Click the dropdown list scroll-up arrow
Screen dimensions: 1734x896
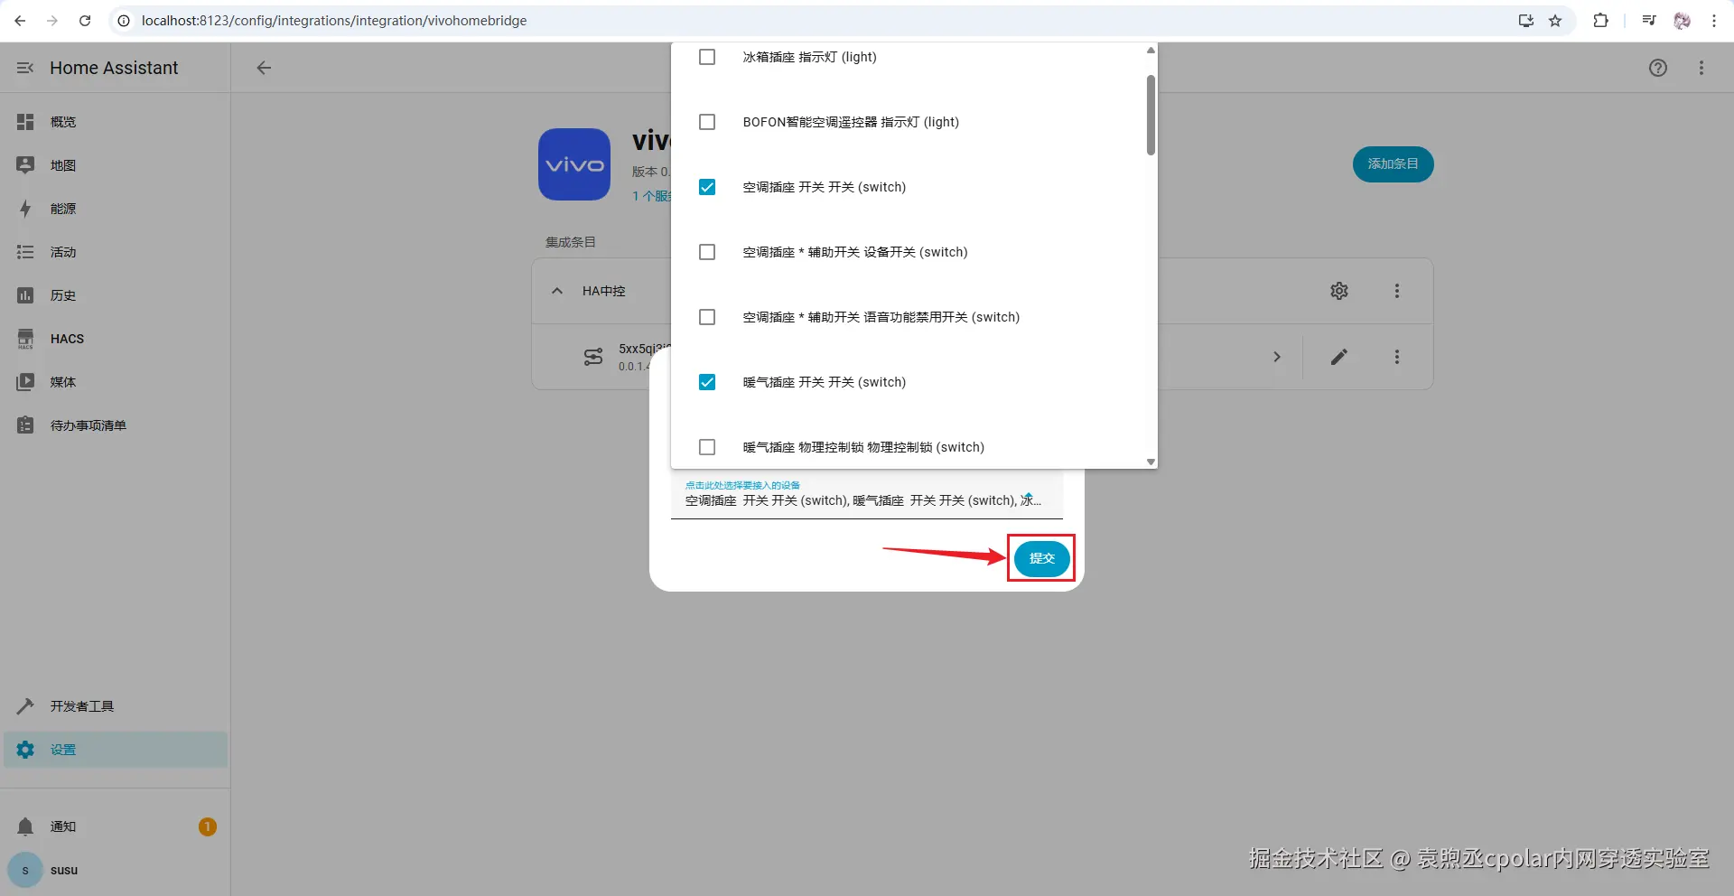(x=1151, y=51)
